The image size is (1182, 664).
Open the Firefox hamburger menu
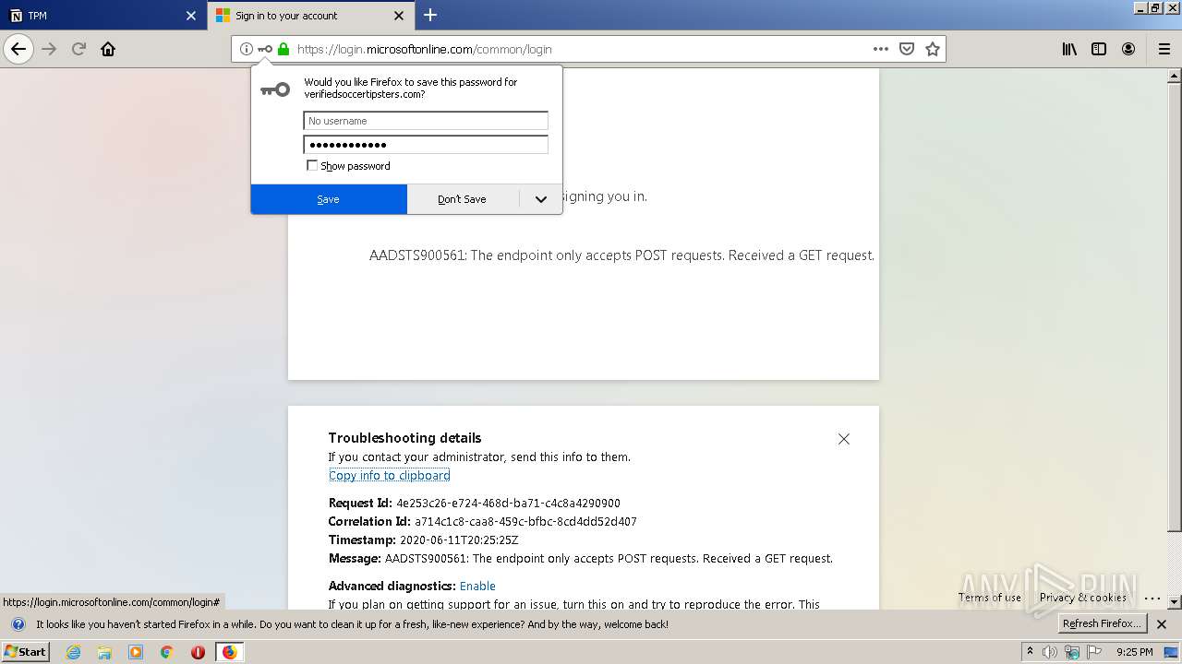[x=1164, y=49]
